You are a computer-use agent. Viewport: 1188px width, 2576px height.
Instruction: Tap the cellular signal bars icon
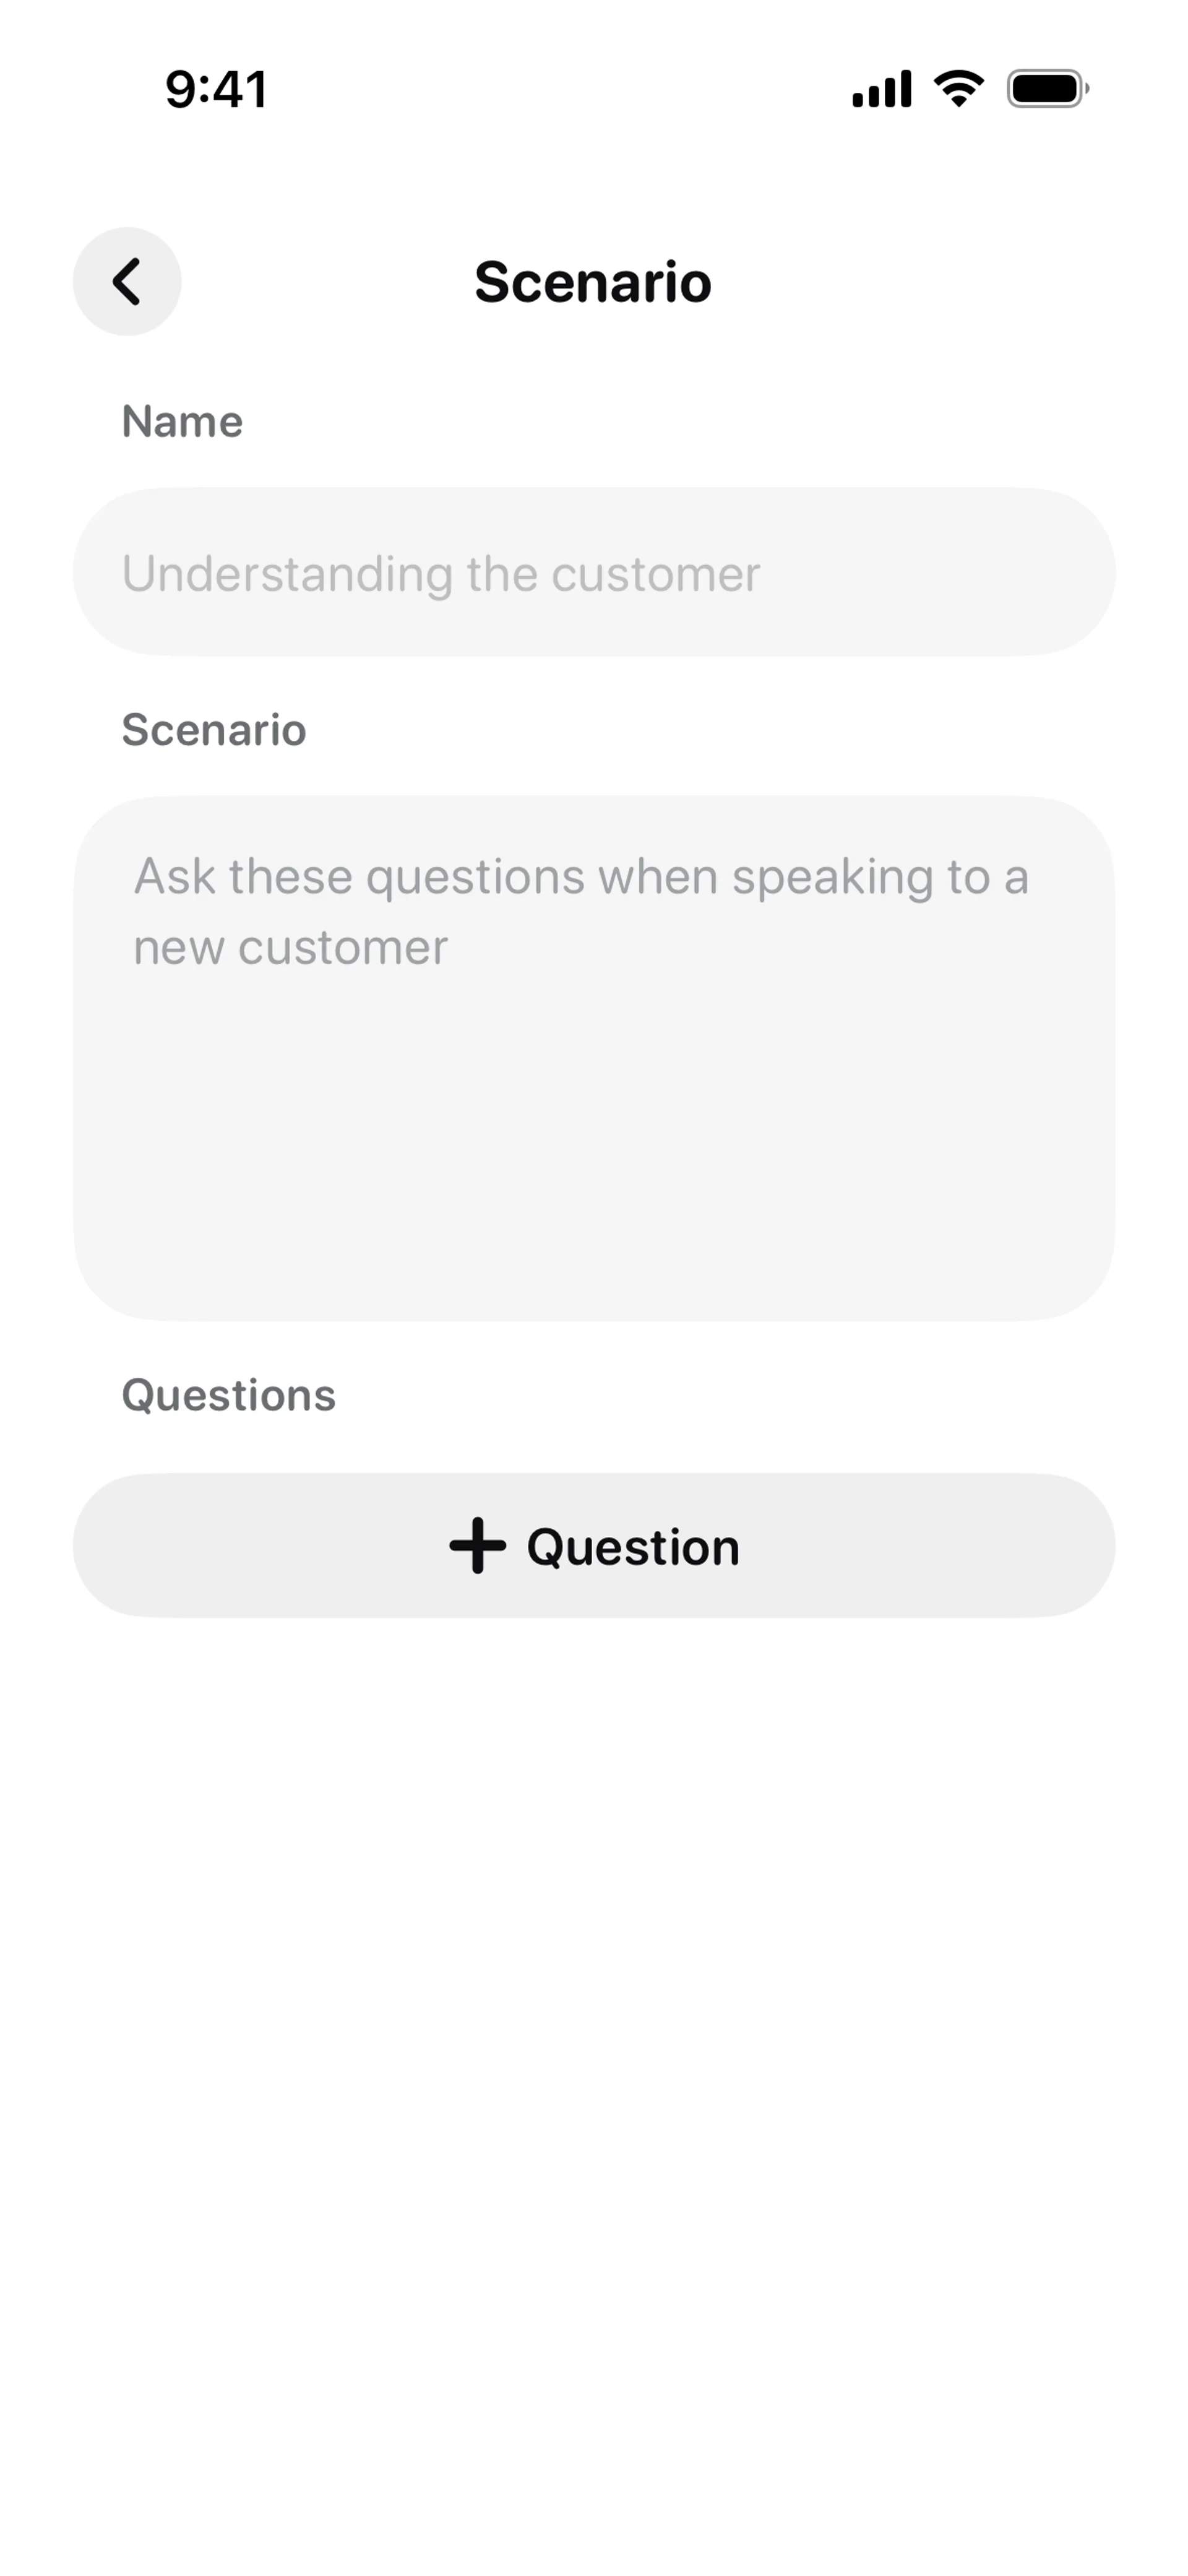point(881,89)
